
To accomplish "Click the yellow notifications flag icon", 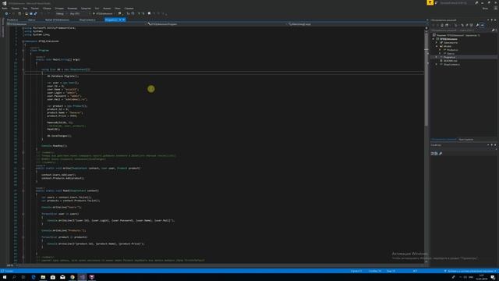I will coord(430,2).
